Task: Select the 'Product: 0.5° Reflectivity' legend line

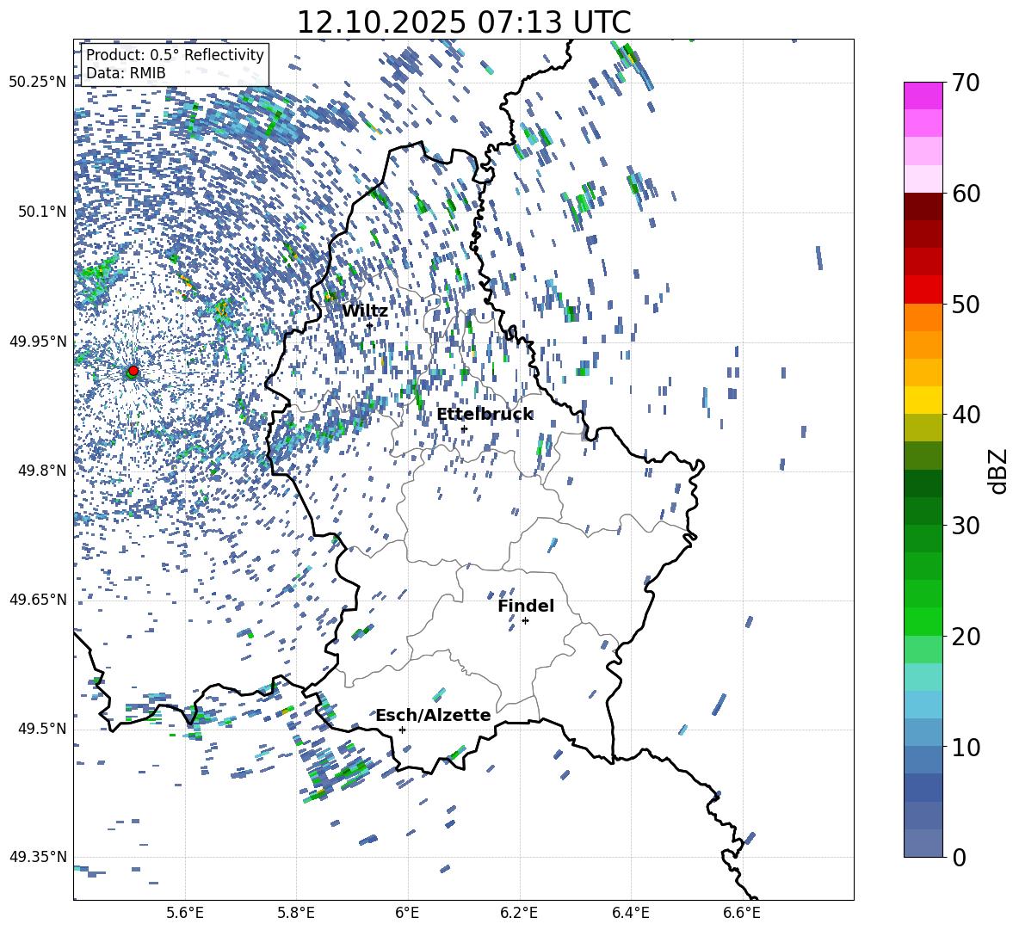Action: click(175, 55)
